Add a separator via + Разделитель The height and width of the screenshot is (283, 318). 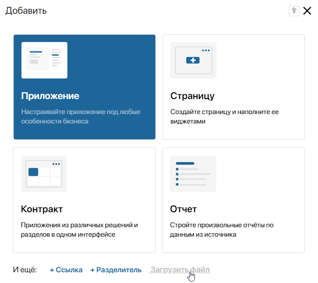[116, 270]
